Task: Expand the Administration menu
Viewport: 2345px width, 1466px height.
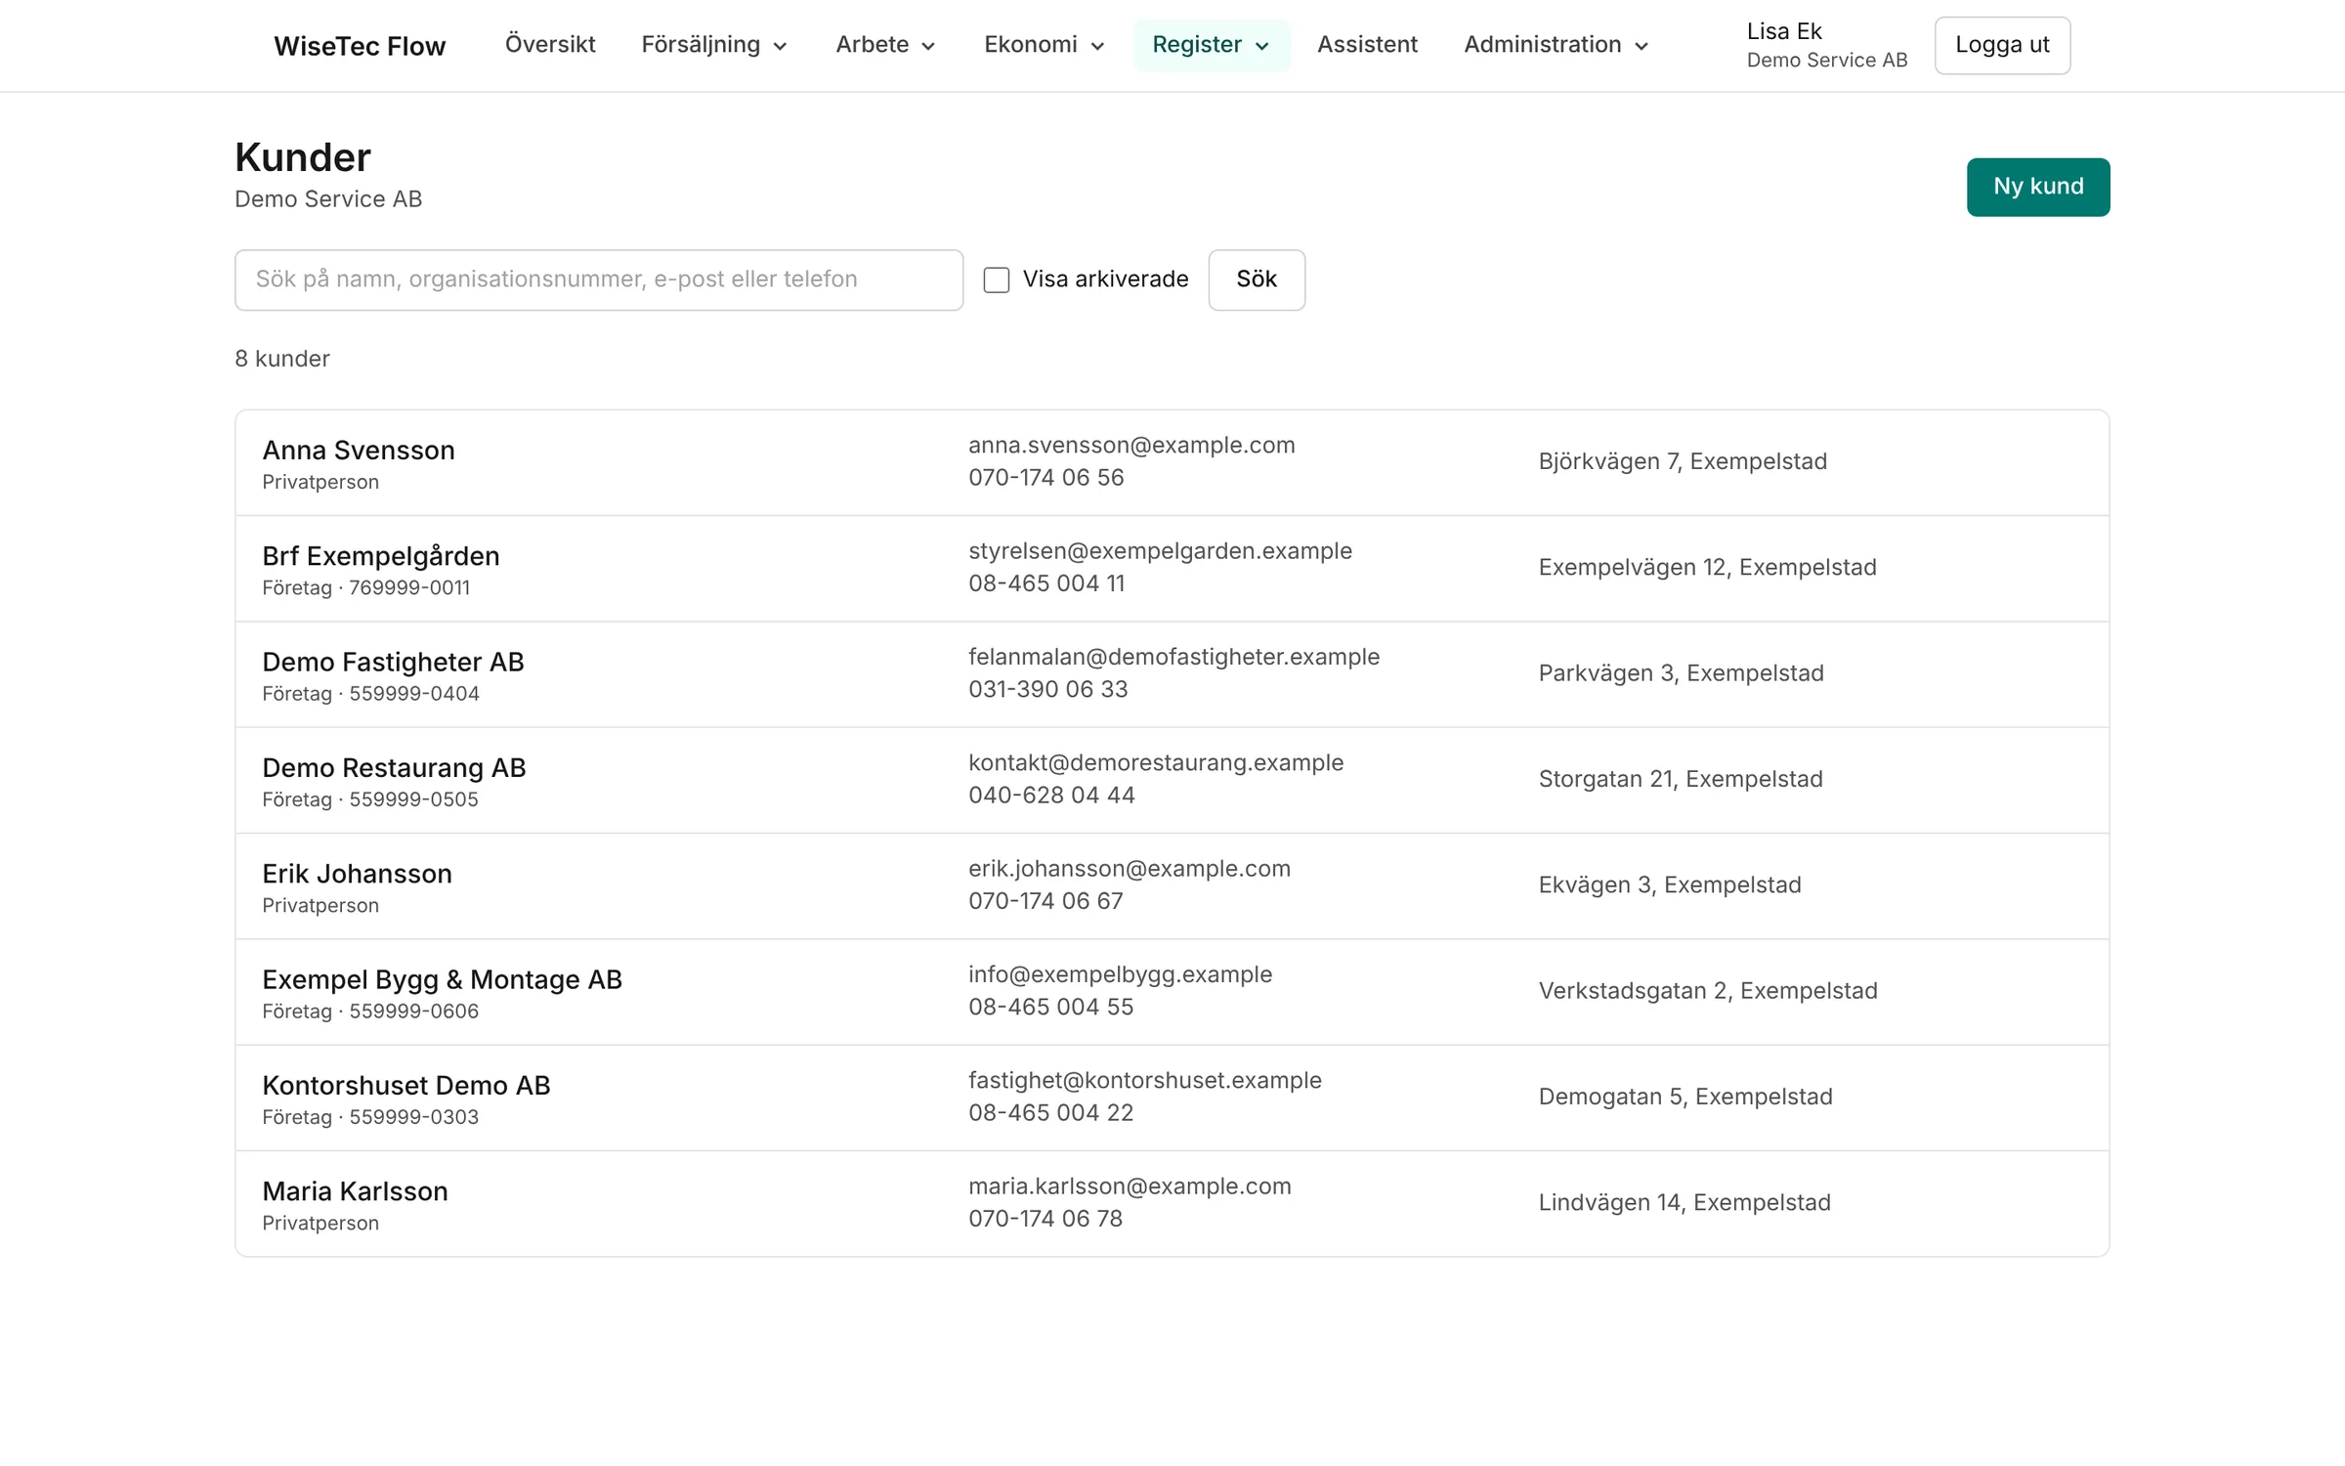Action: click(x=1556, y=45)
